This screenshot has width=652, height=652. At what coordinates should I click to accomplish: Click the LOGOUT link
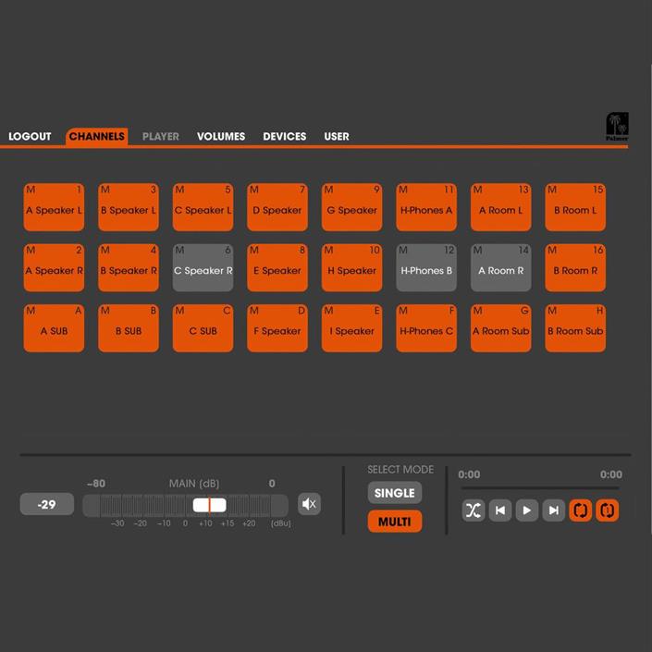tap(30, 136)
